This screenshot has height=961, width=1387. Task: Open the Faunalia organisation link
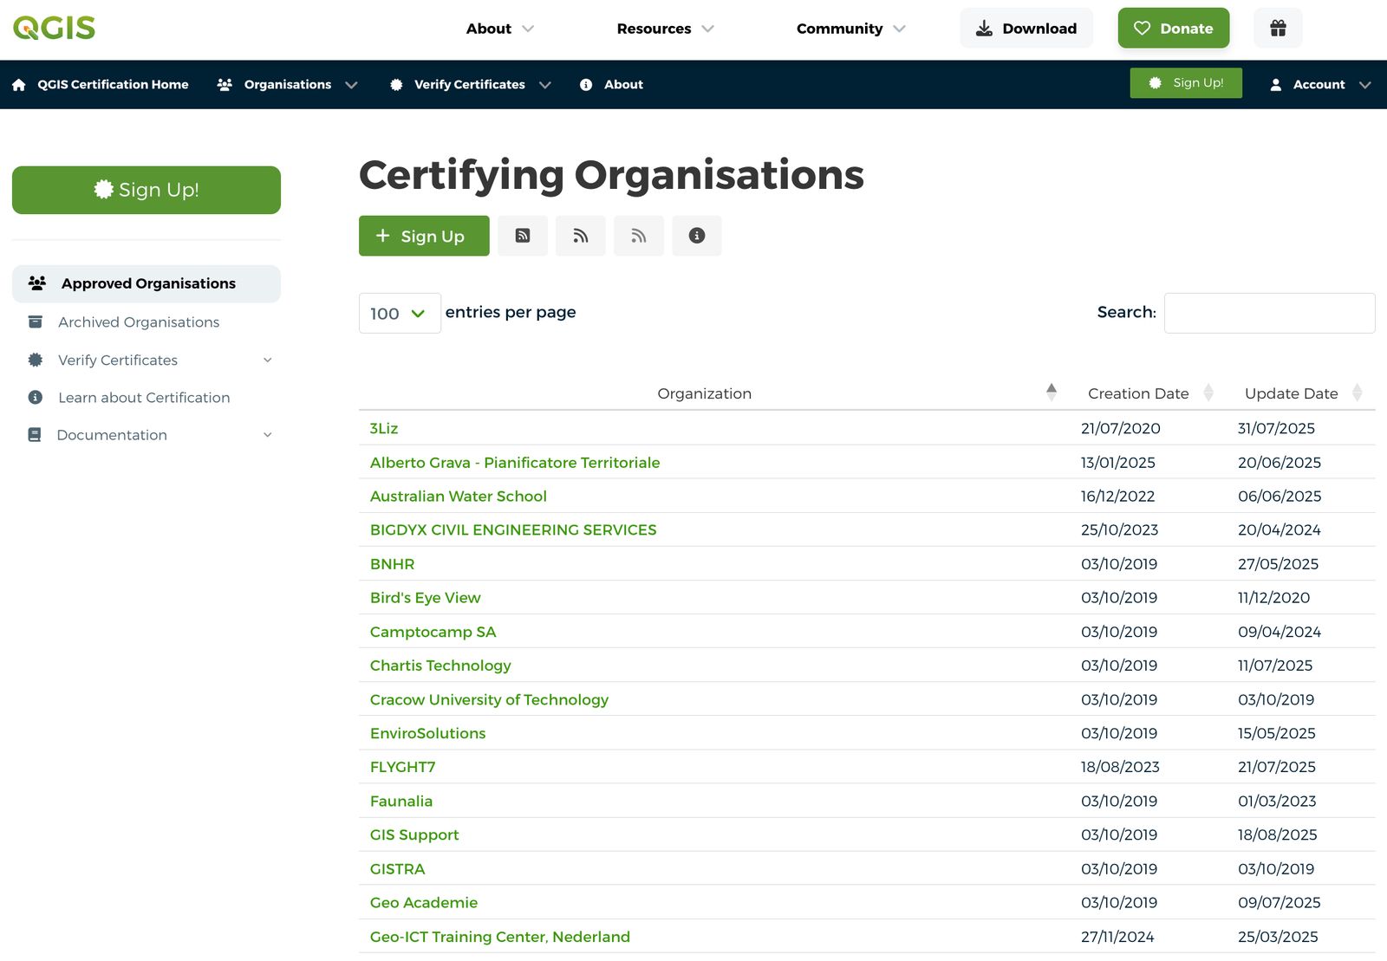(x=401, y=802)
